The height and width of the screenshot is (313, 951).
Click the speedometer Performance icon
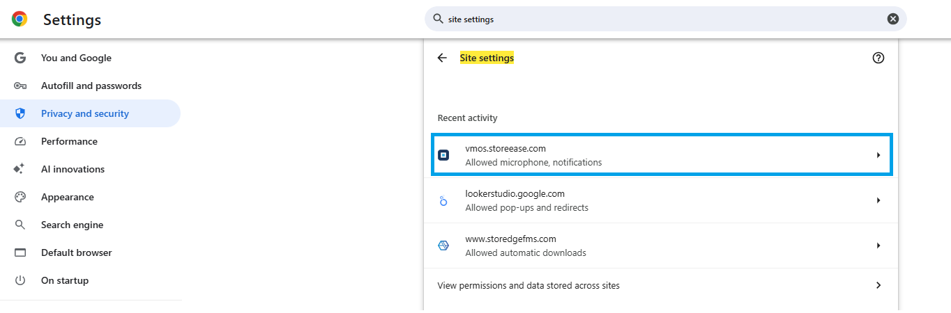click(x=20, y=141)
